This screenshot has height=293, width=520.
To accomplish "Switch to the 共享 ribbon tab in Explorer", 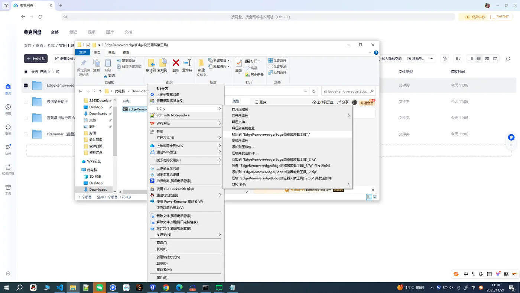I will click(x=111, y=53).
